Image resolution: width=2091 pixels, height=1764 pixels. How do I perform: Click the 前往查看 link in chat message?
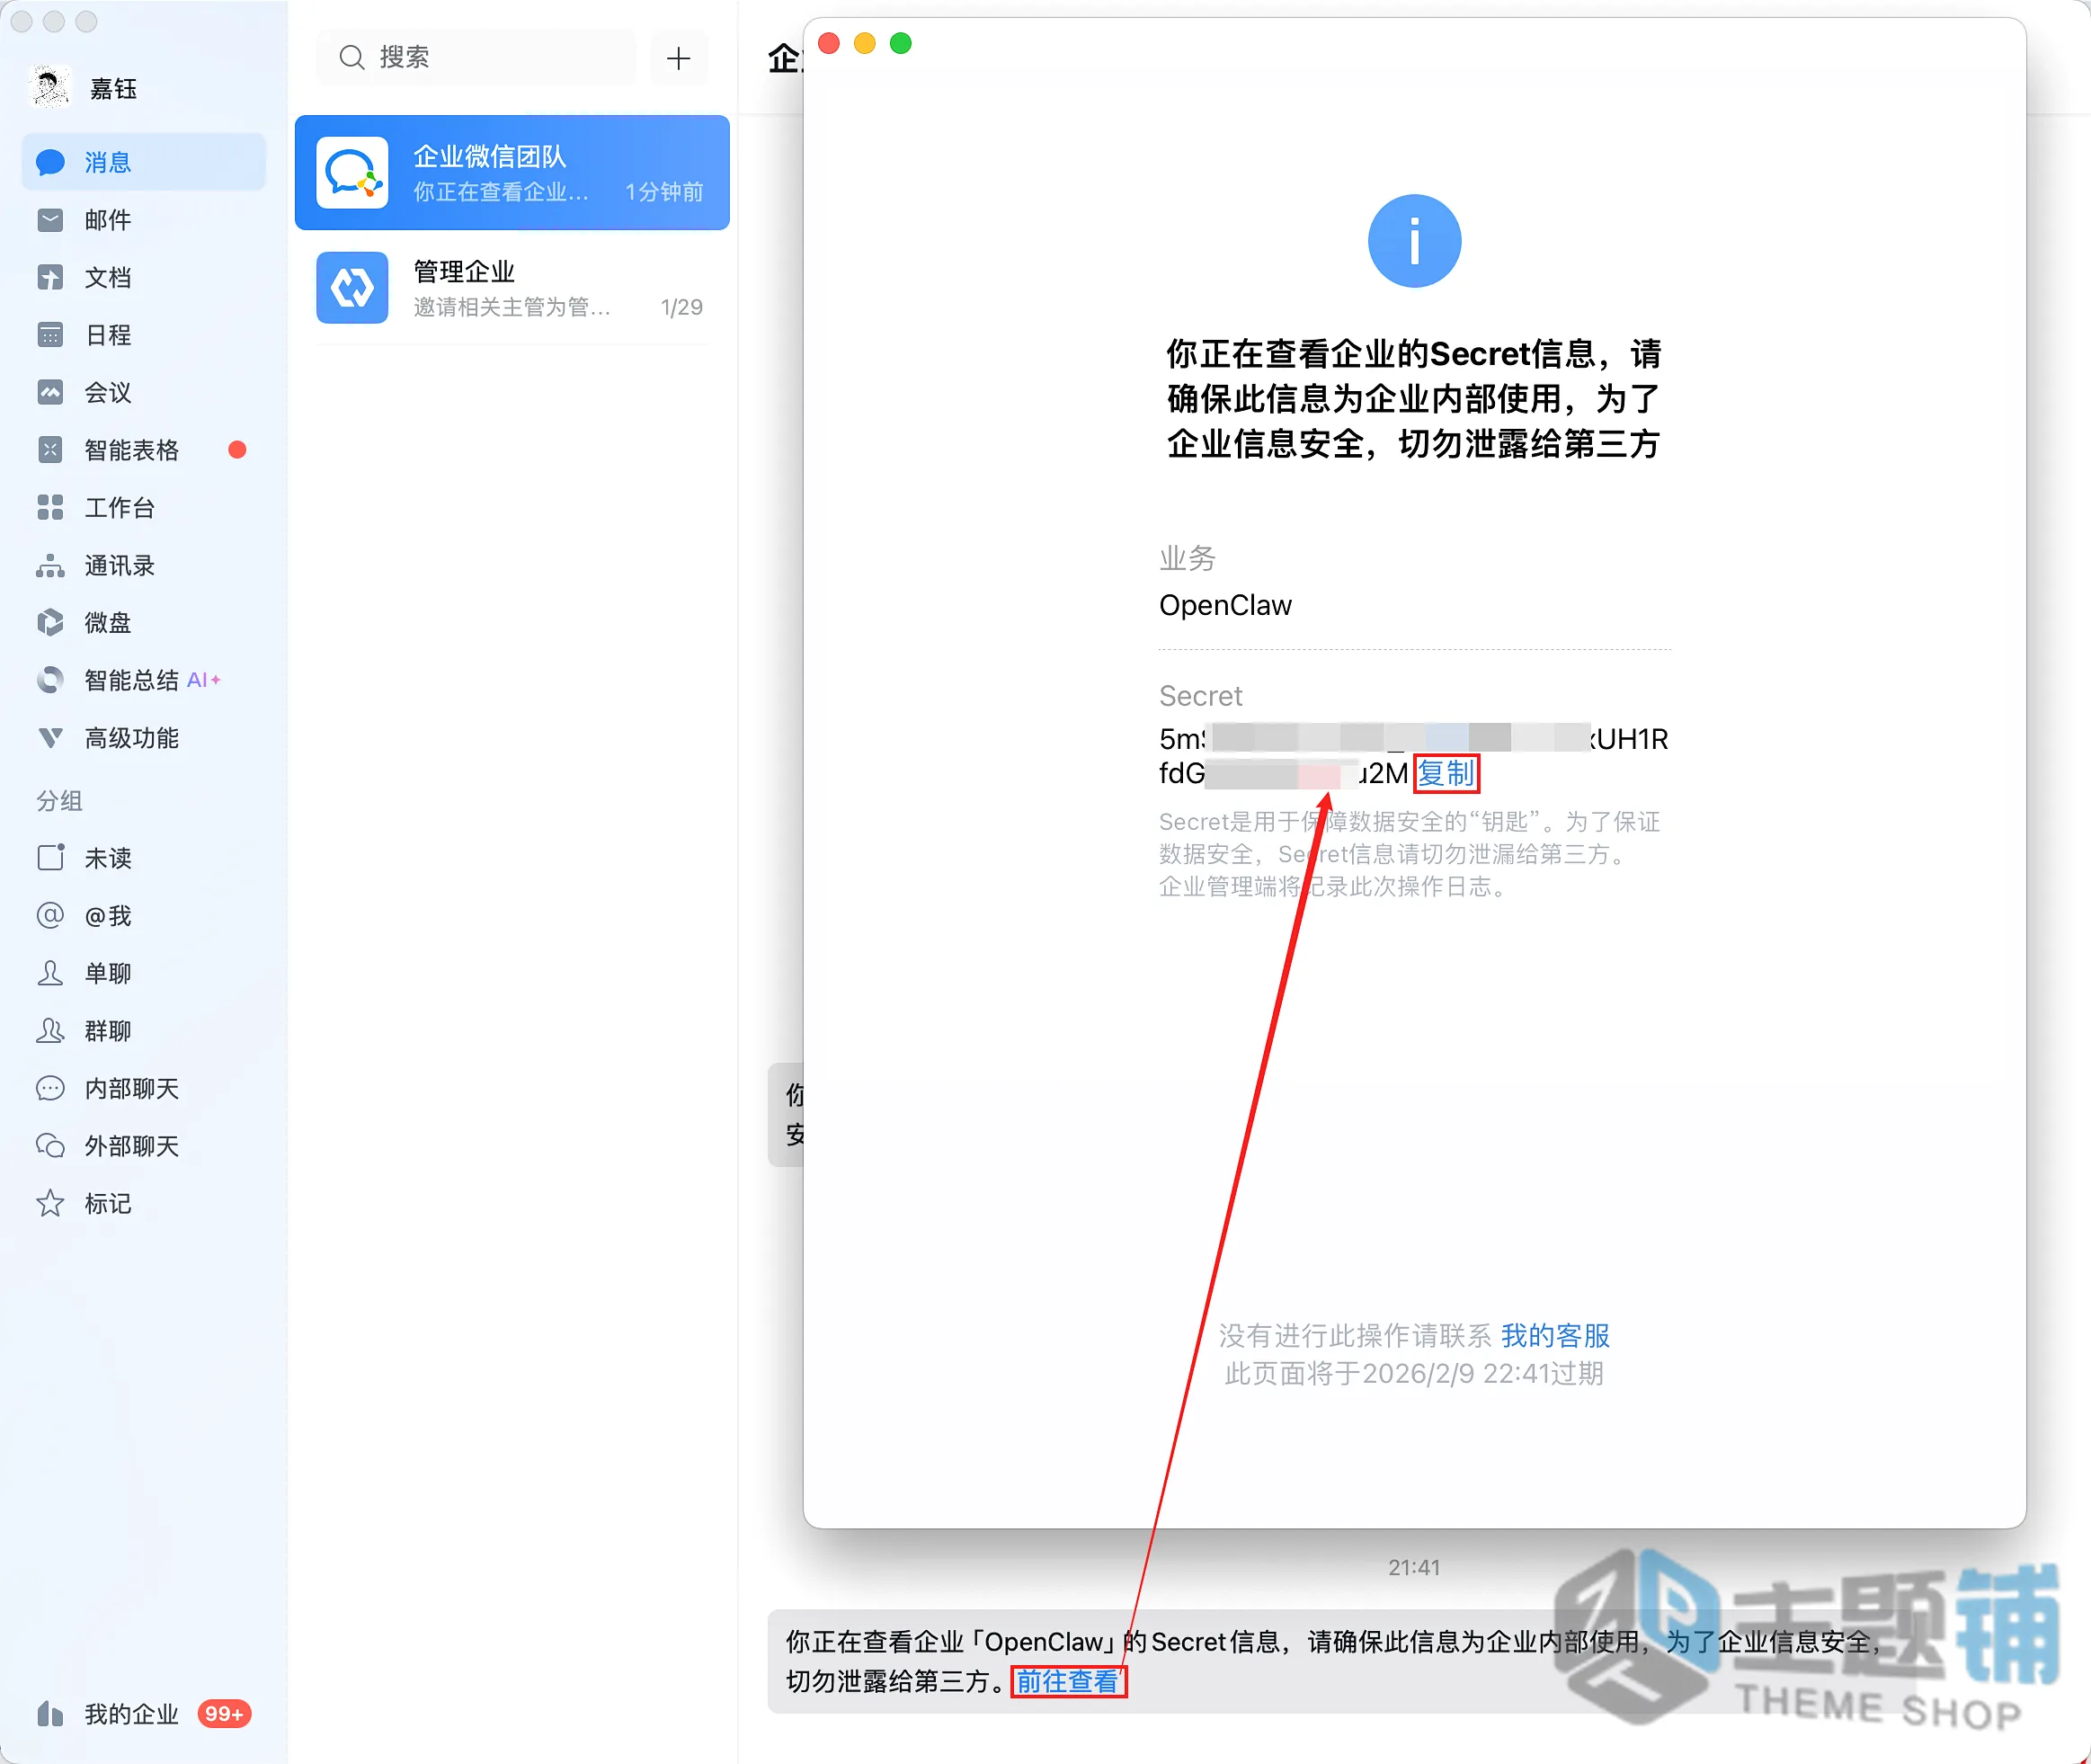[x=1068, y=1681]
